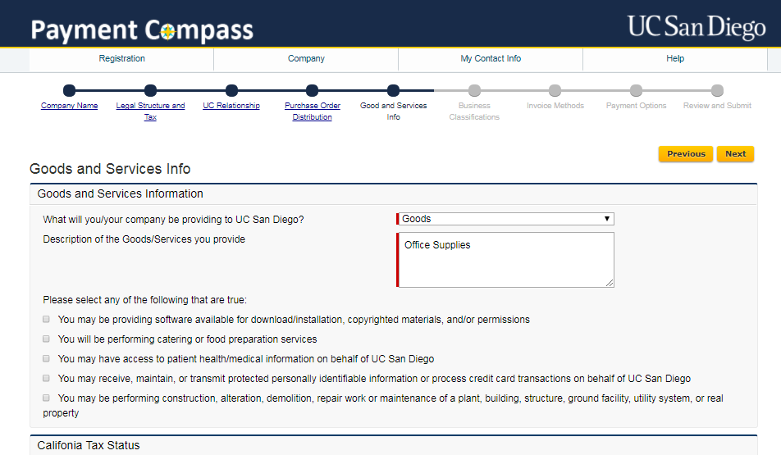Check the patient health/medical information checkbox
This screenshot has width=781, height=455.
point(46,358)
